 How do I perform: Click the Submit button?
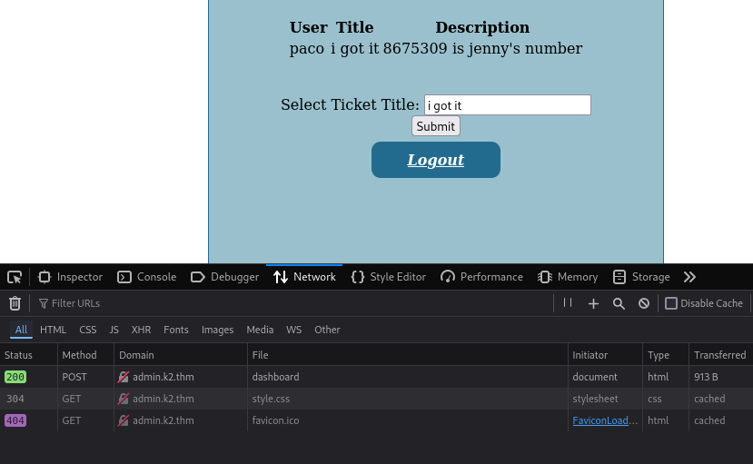coord(436,126)
